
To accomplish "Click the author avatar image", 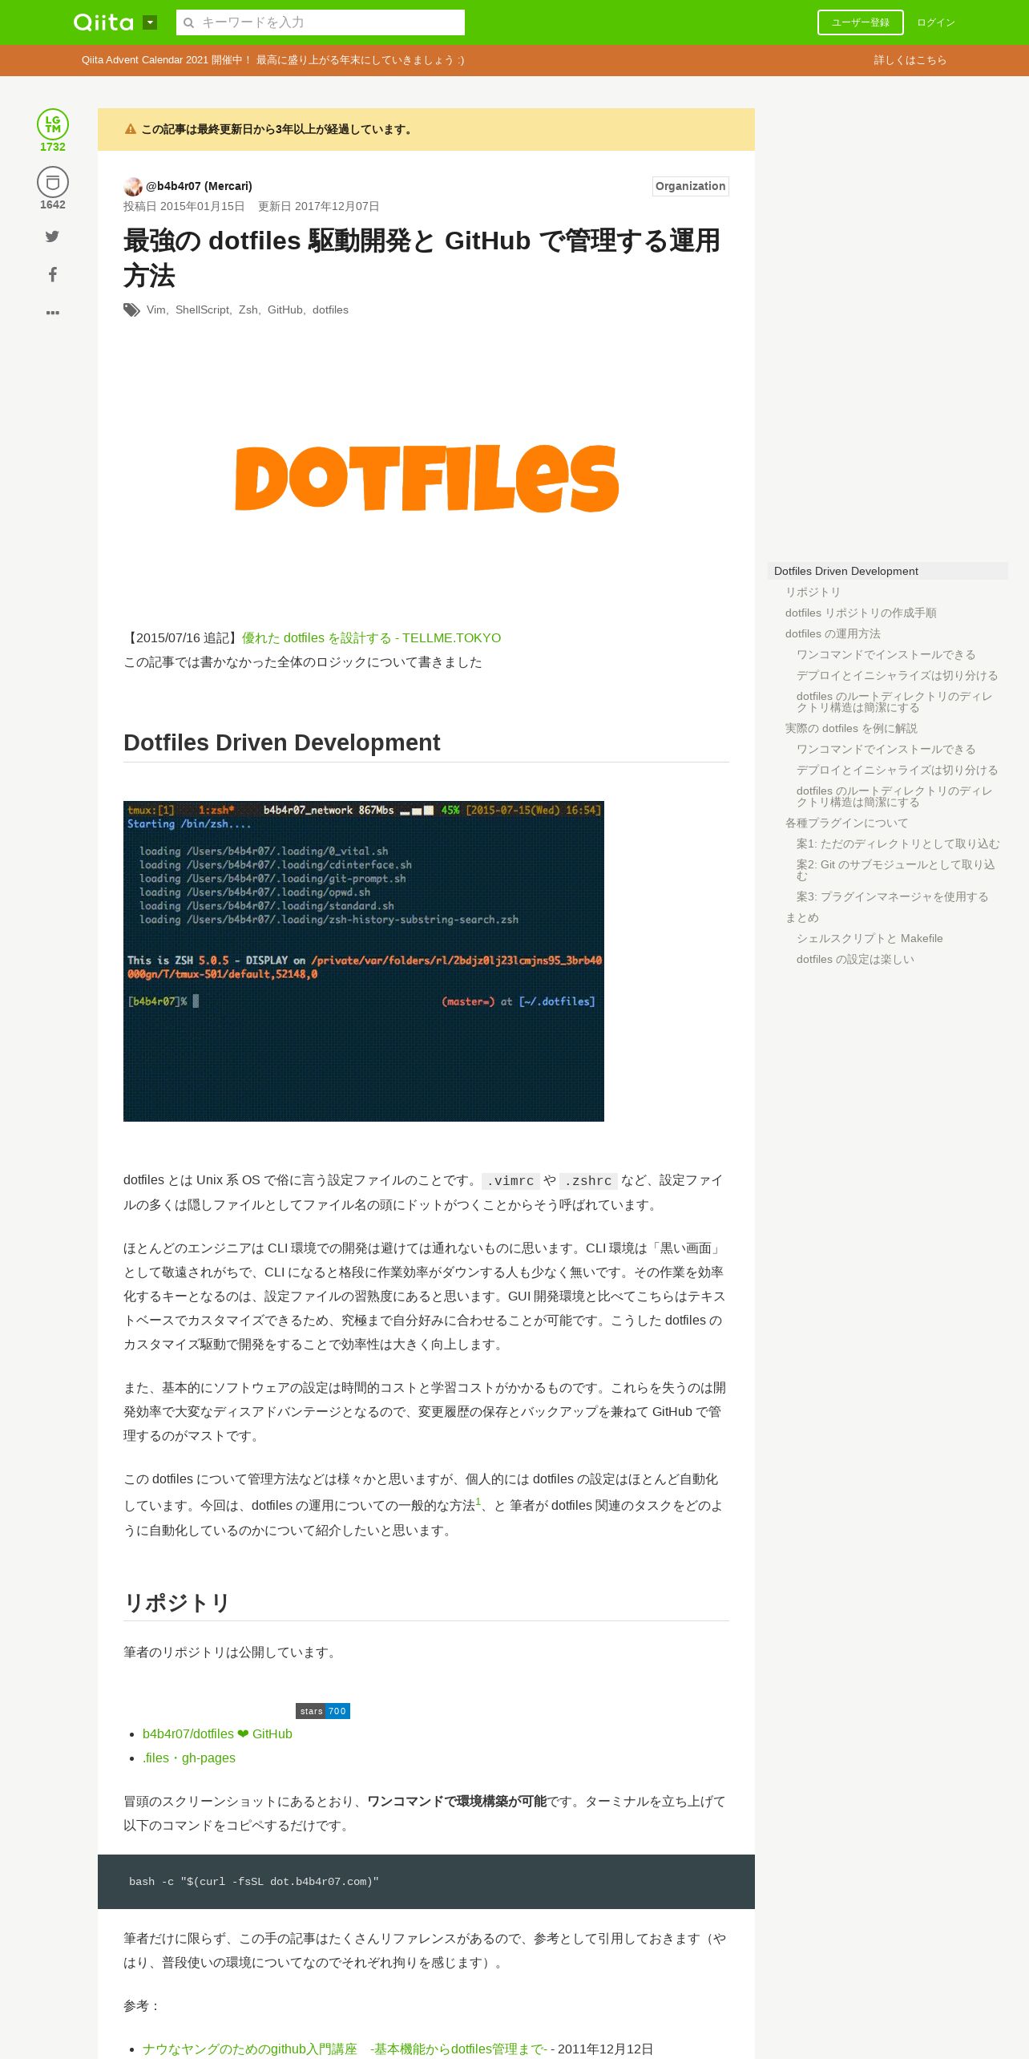I will [133, 186].
